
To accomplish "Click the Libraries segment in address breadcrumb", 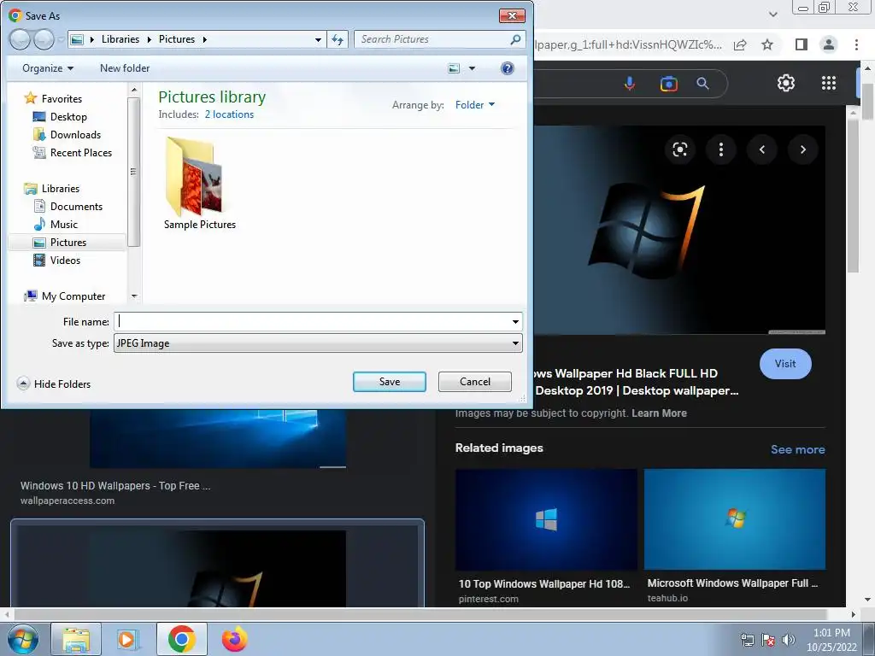I will click(120, 39).
